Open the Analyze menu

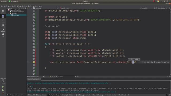coord(24,6)
